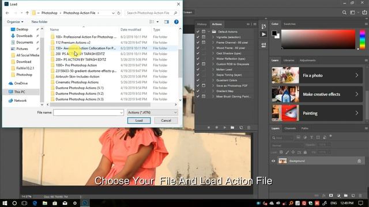Click the begin recording icon in Actions panel
Image resolution: width=369 pixels, height=207 pixels.
coord(217,128)
